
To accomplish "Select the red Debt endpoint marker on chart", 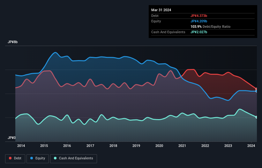I will [x=257, y=89].
